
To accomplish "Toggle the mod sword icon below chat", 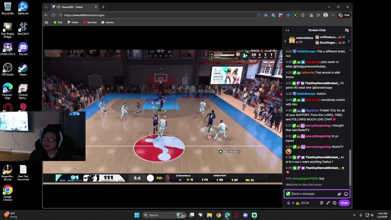I will 328,203.
